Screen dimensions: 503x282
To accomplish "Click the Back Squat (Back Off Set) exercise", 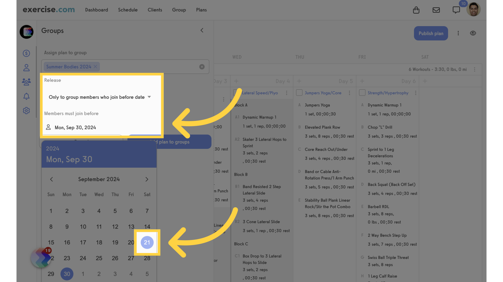I will click(391, 184).
